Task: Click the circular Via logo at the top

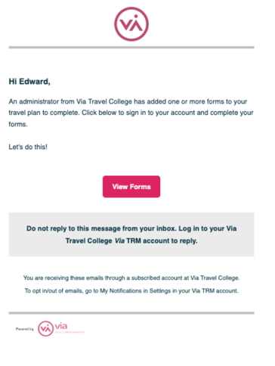Action: coord(131,24)
